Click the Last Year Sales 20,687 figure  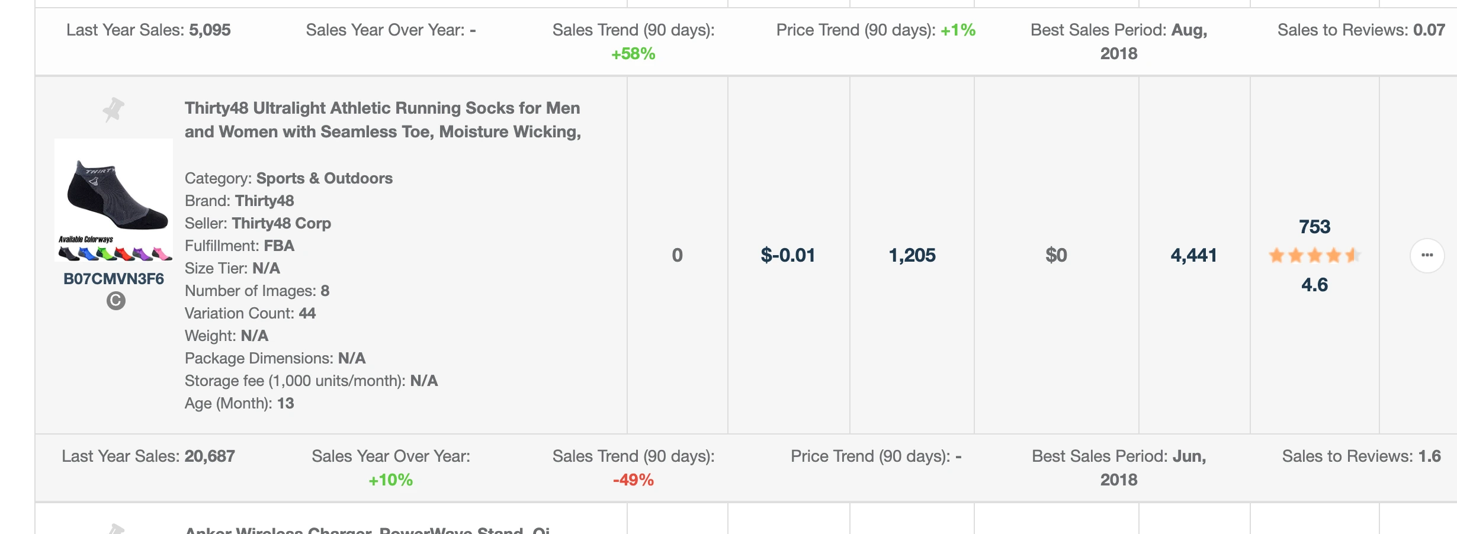pos(210,456)
